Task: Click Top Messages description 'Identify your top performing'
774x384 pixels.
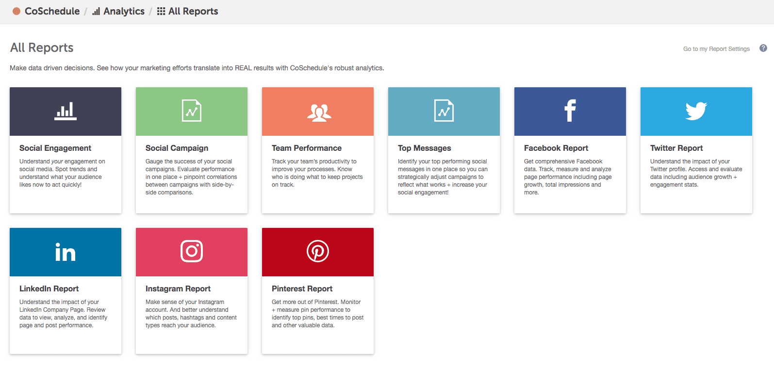Action: 443,177
